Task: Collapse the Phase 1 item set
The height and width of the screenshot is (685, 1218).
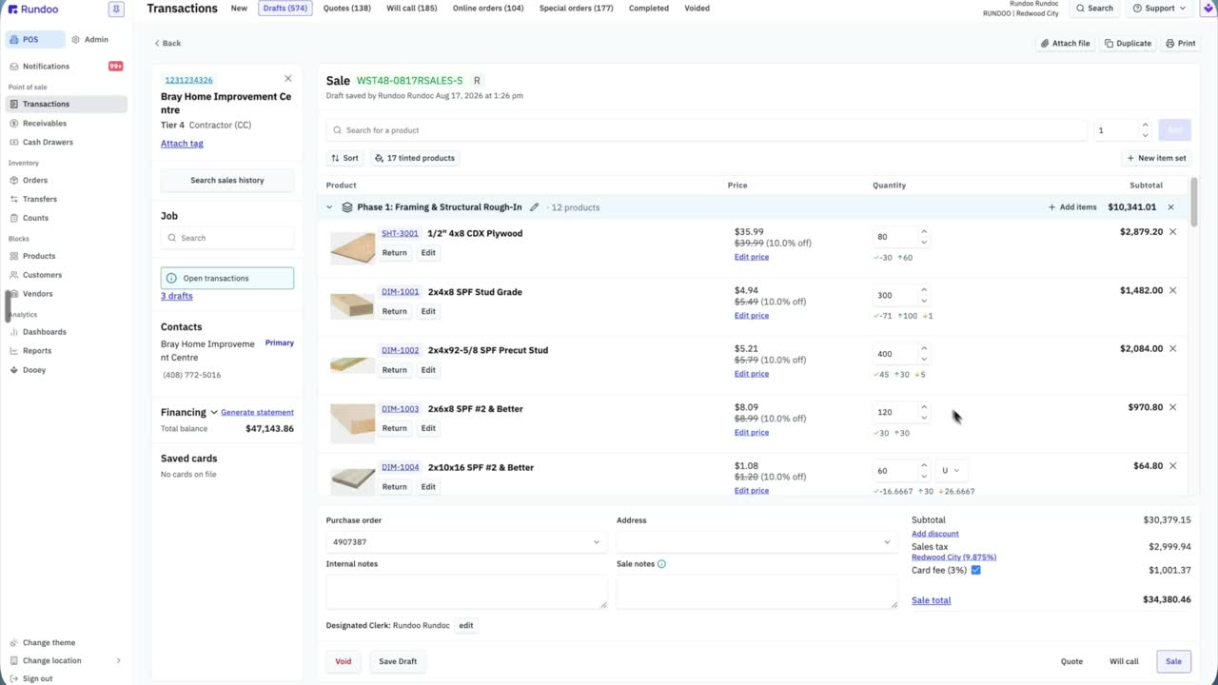Action: pos(329,207)
